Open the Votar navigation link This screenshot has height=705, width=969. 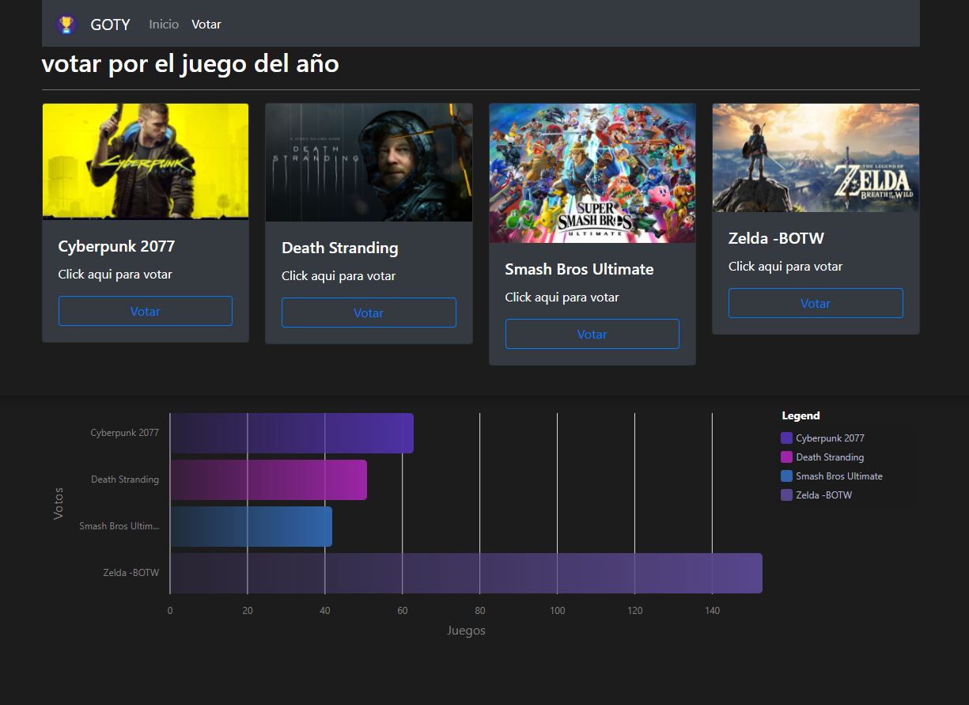pos(206,25)
